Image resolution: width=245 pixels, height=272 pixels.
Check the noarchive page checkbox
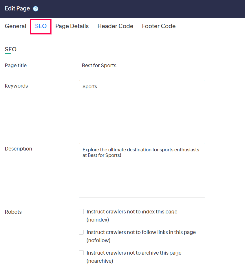click(81, 253)
